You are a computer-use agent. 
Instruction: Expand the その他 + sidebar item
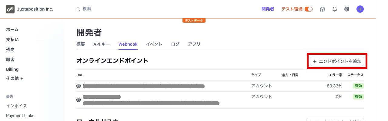pos(15,78)
